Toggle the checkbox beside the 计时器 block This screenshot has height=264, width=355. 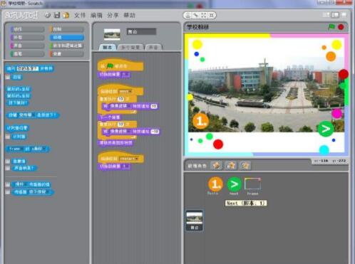[8, 137]
